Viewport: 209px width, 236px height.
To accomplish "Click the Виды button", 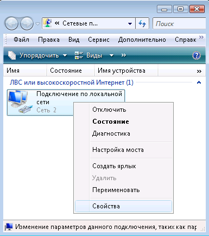I will point(88,55).
